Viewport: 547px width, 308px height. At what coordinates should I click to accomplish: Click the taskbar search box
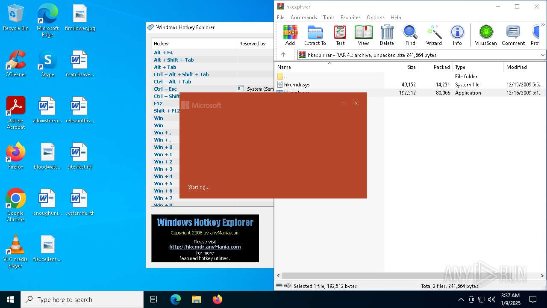coord(82,299)
